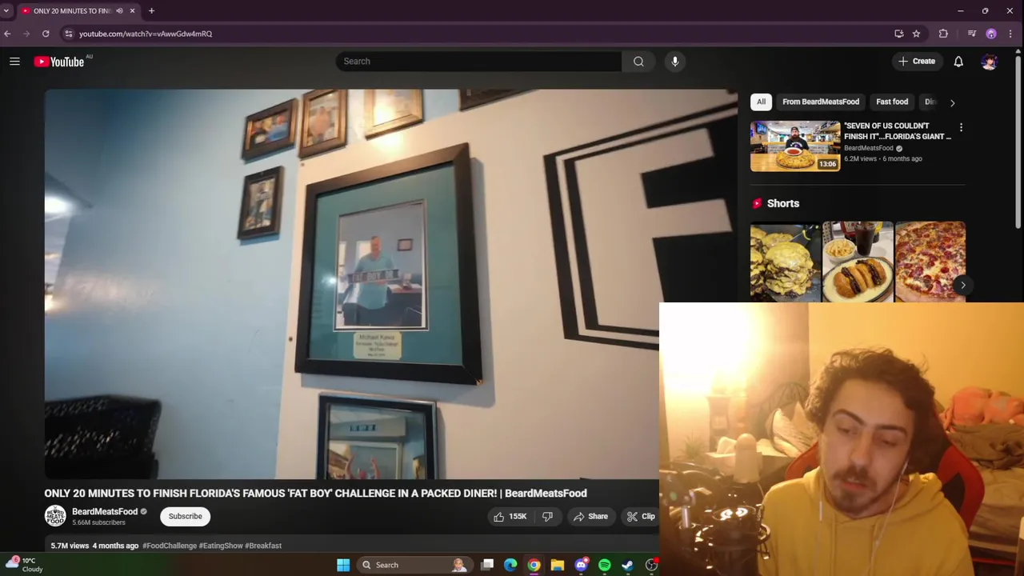Open Chrome media controls icon
The width and height of the screenshot is (1024, 576).
click(x=972, y=34)
